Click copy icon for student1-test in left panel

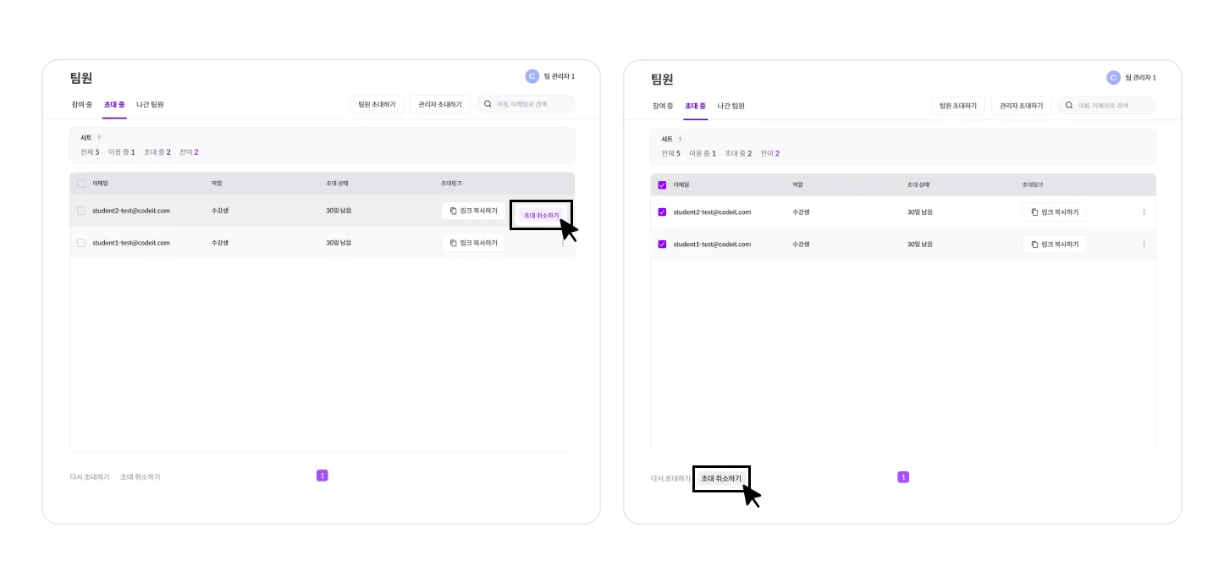pyautogui.click(x=453, y=243)
